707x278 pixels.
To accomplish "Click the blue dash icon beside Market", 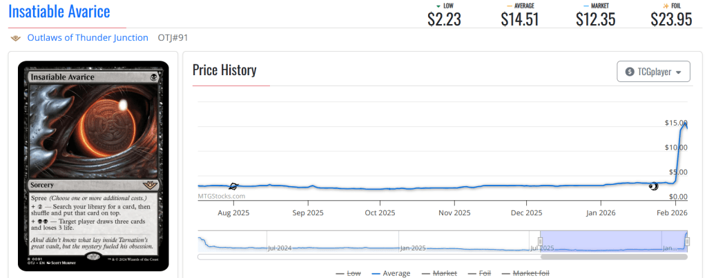I will pyautogui.click(x=585, y=6).
